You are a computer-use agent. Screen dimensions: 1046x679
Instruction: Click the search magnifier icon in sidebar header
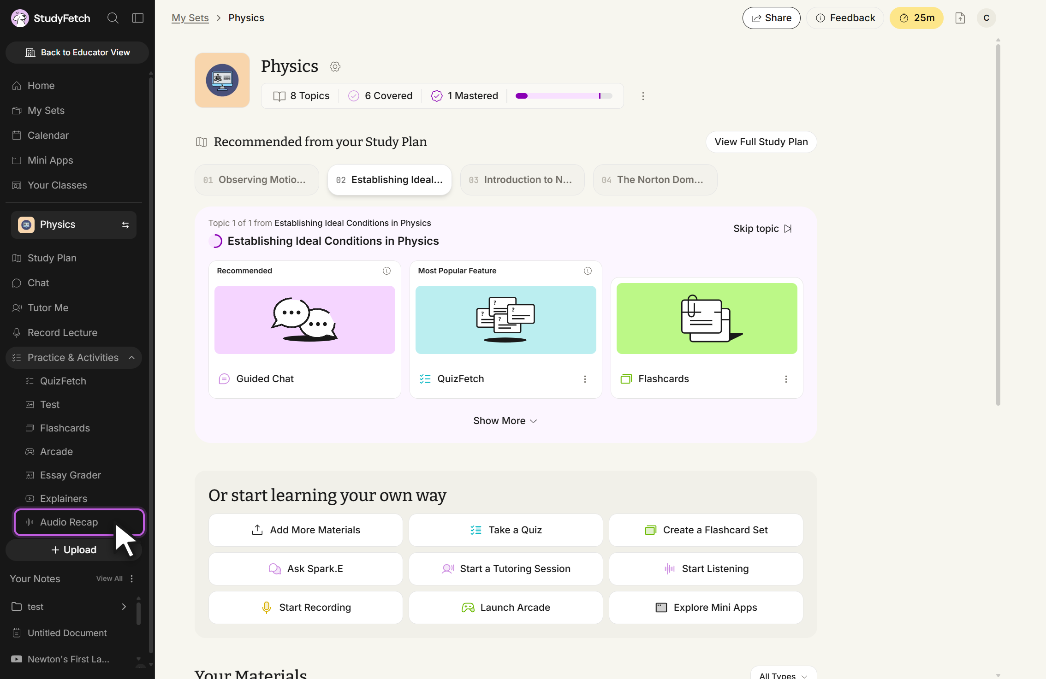pos(113,18)
